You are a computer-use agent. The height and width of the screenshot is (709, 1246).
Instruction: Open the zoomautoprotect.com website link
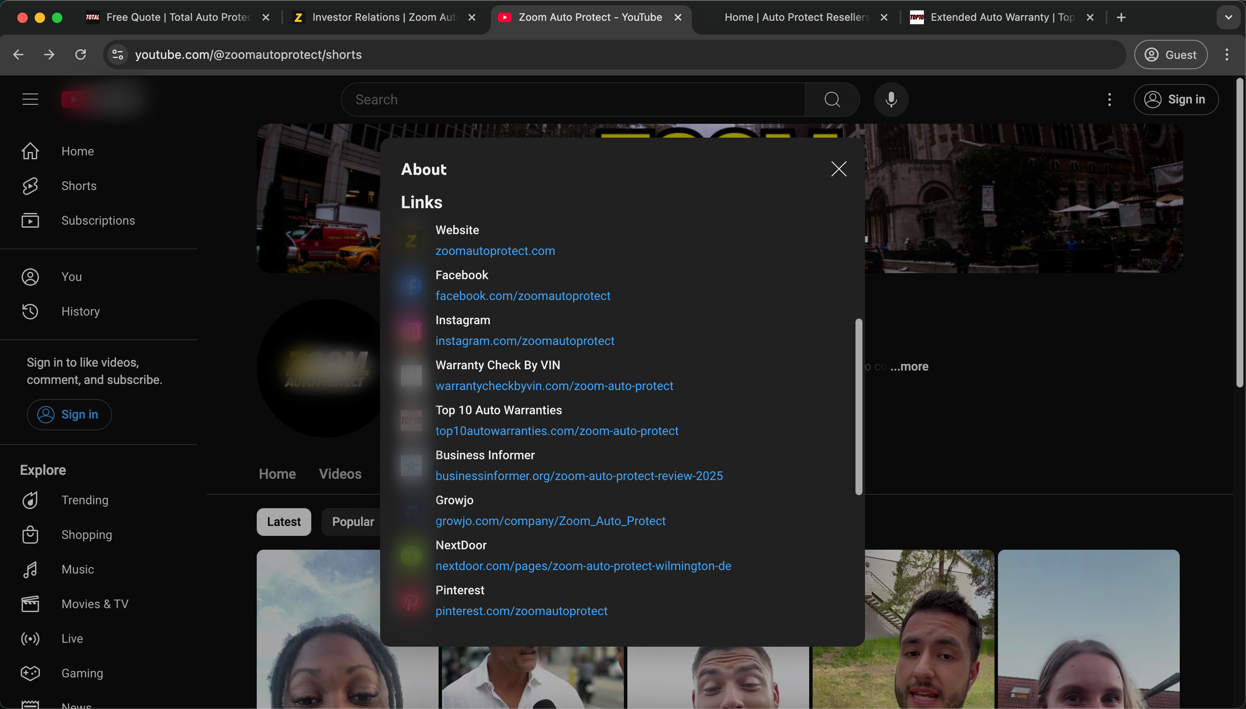click(495, 251)
